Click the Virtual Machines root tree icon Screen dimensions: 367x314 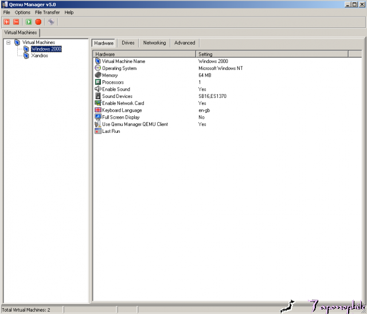[17, 42]
